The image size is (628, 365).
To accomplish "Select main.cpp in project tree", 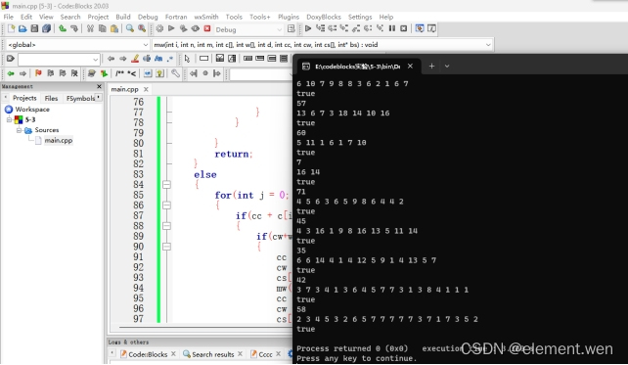I will 59,141.
